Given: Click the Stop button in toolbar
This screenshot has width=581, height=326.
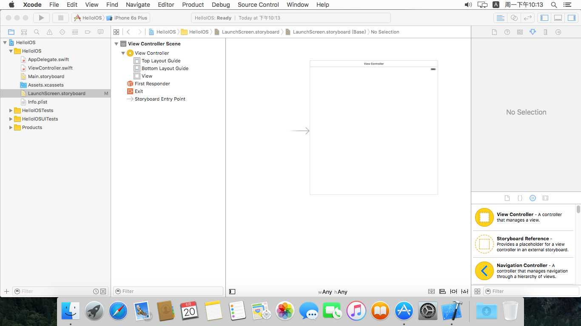Looking at the screenshot, I should [x=60, y=18].
